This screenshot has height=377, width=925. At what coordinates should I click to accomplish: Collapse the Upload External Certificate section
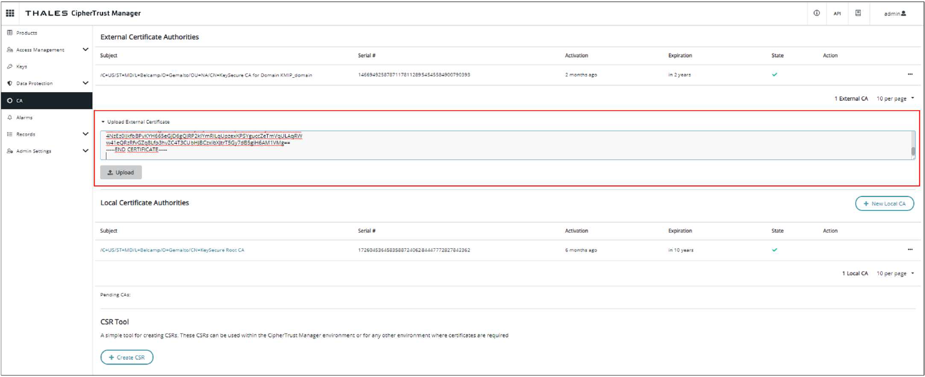(135, 122)
